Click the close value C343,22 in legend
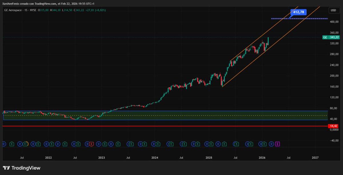The height and width of the screenshot is (175, 343). tap(79, 10)
